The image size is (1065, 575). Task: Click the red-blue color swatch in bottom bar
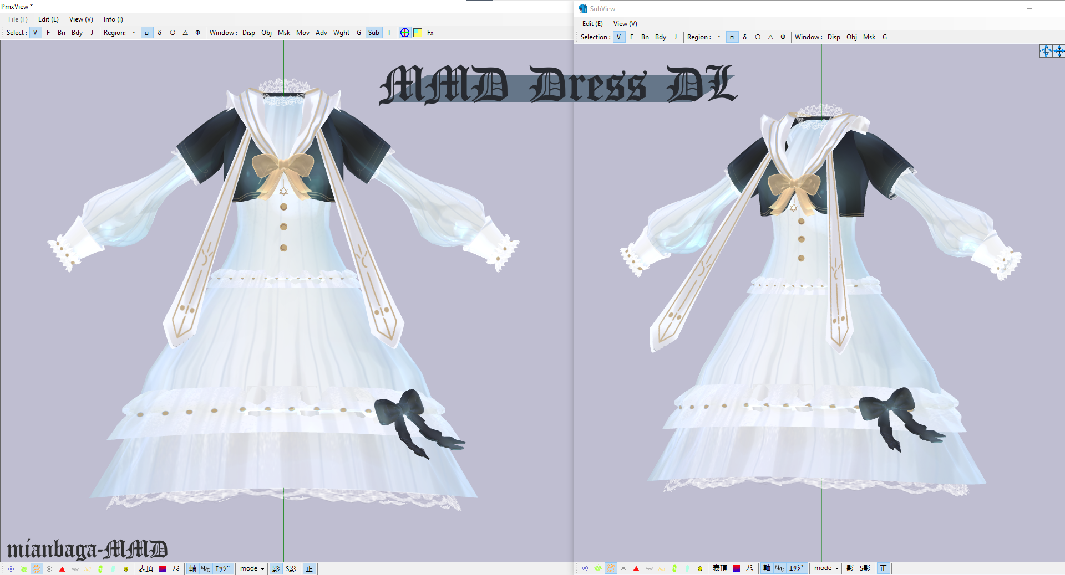tap(163, 569)
